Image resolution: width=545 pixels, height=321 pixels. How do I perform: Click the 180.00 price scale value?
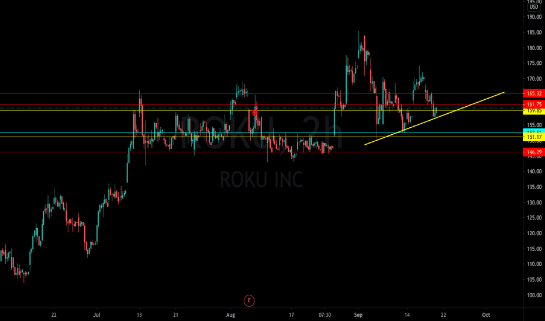coord(534,48)
